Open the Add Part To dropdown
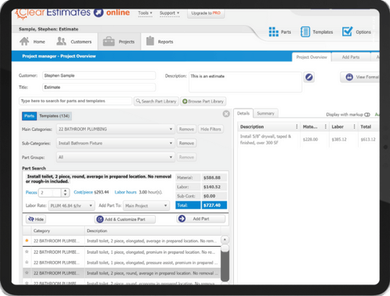Image resolution: width=390 pixels, height=296 pixels. click(x=146, y=205)
